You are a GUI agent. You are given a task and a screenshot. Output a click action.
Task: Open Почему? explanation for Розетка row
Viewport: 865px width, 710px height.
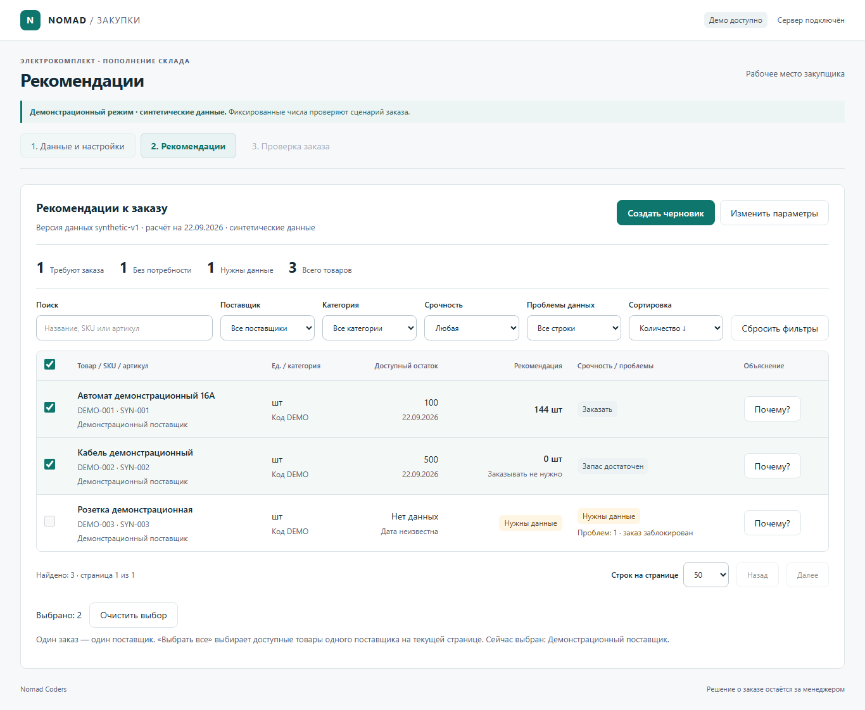[x=772, y=523]
